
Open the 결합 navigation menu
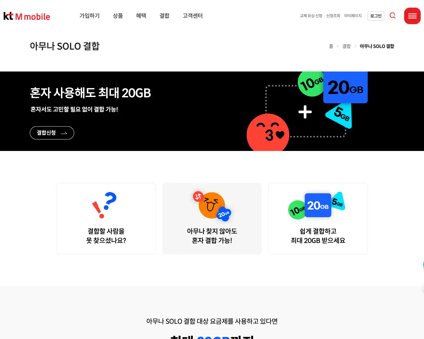click(x=164, y=16)
